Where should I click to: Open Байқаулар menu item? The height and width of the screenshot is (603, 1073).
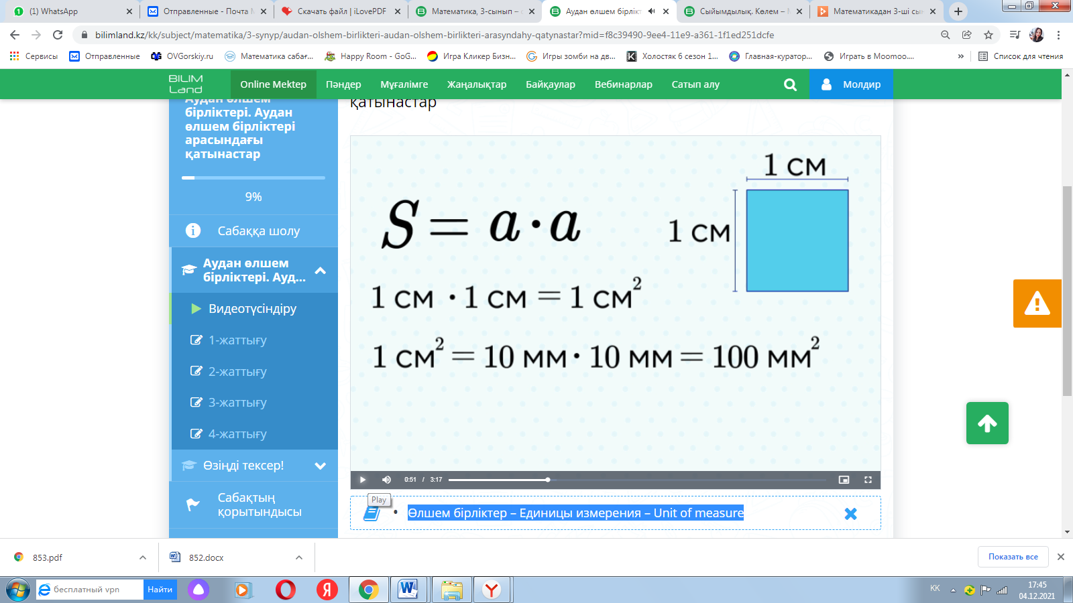point(551,84)
